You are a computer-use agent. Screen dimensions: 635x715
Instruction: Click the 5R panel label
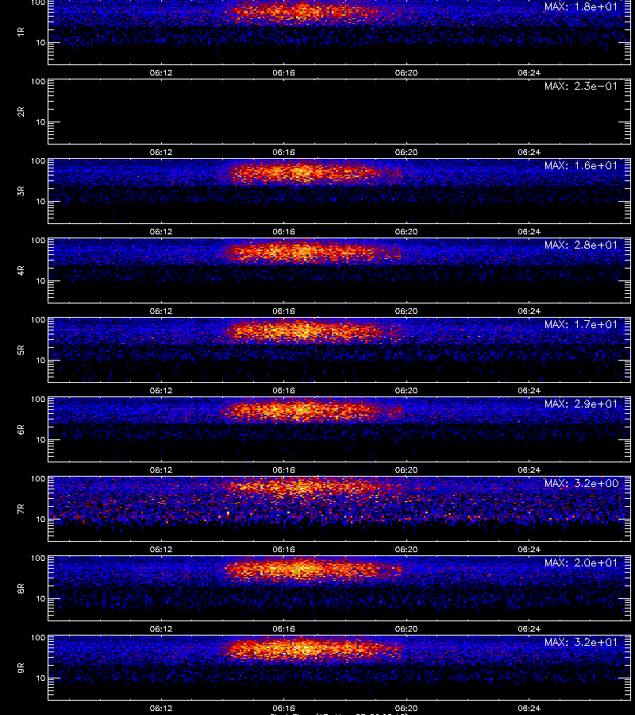(21, 350)
